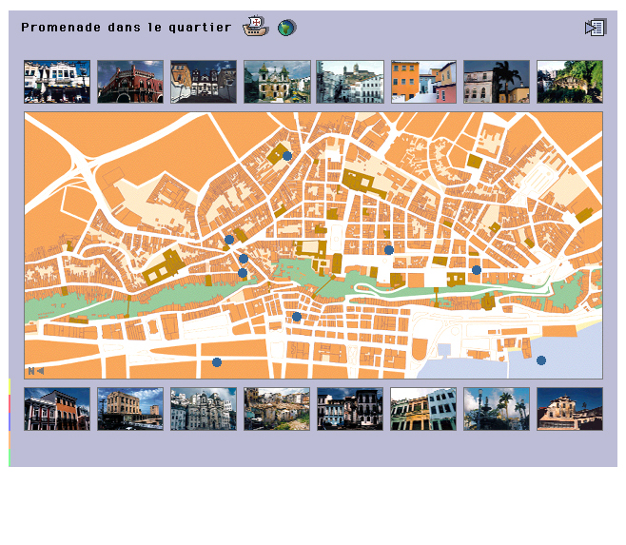Click the exit/menu icon at top right
Image resolution: width=626 pixels, height=545 pixels.
595,28
